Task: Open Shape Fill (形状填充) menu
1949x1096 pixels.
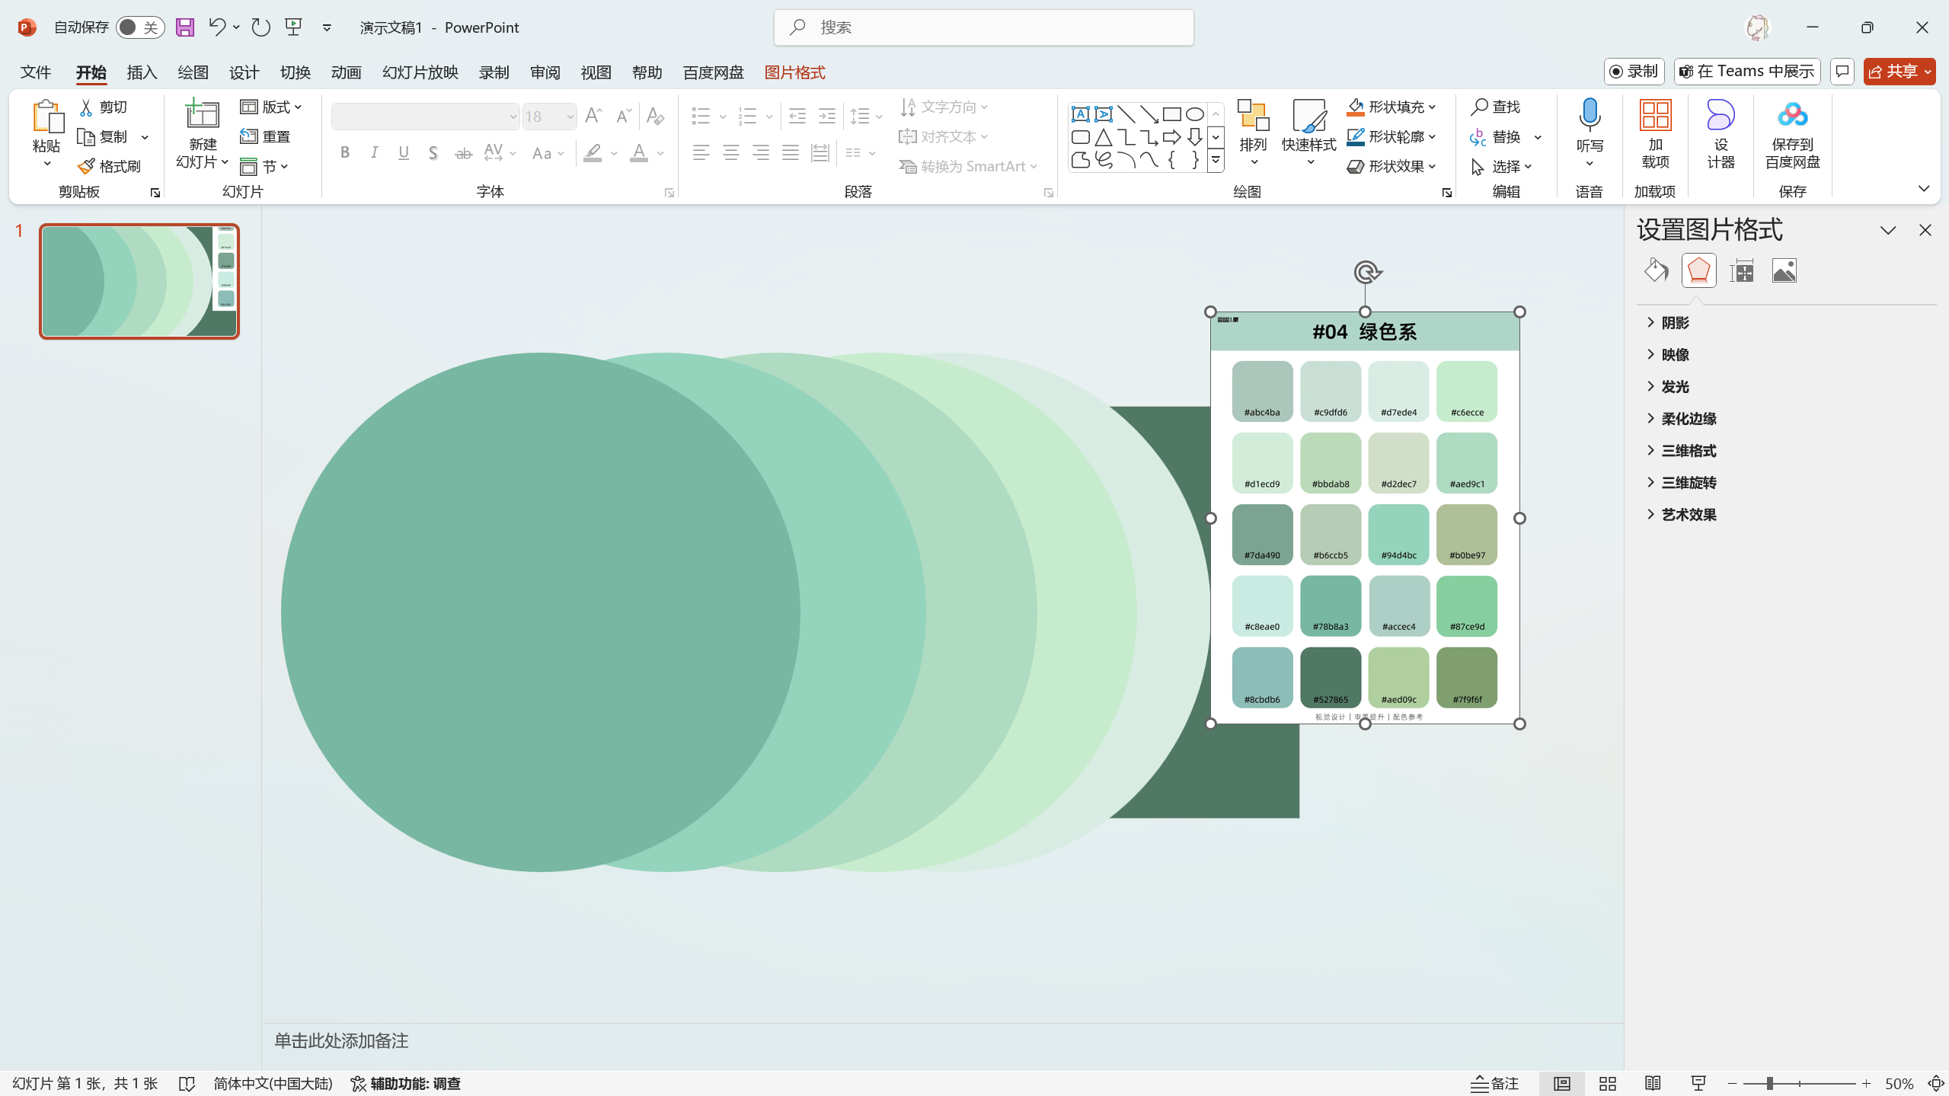Action: (1391, 107)
